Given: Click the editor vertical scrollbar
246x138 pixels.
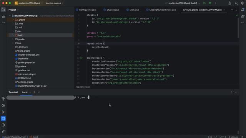Looking at the screenshot, I should point(238,28).
